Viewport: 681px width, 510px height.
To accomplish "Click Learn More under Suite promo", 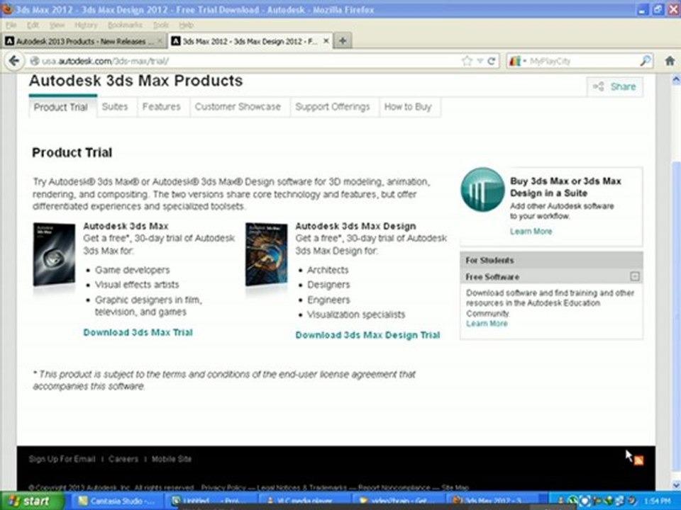I will tap(531, 231).
